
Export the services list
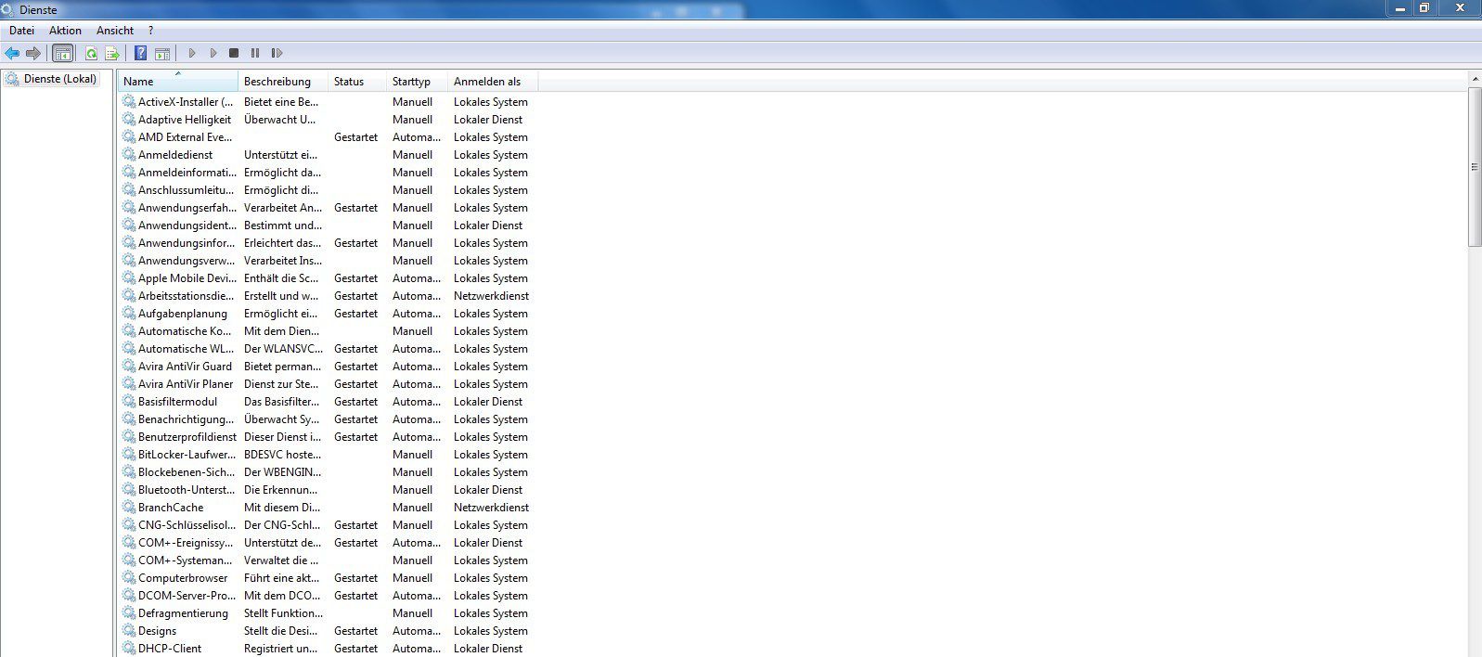112,54
